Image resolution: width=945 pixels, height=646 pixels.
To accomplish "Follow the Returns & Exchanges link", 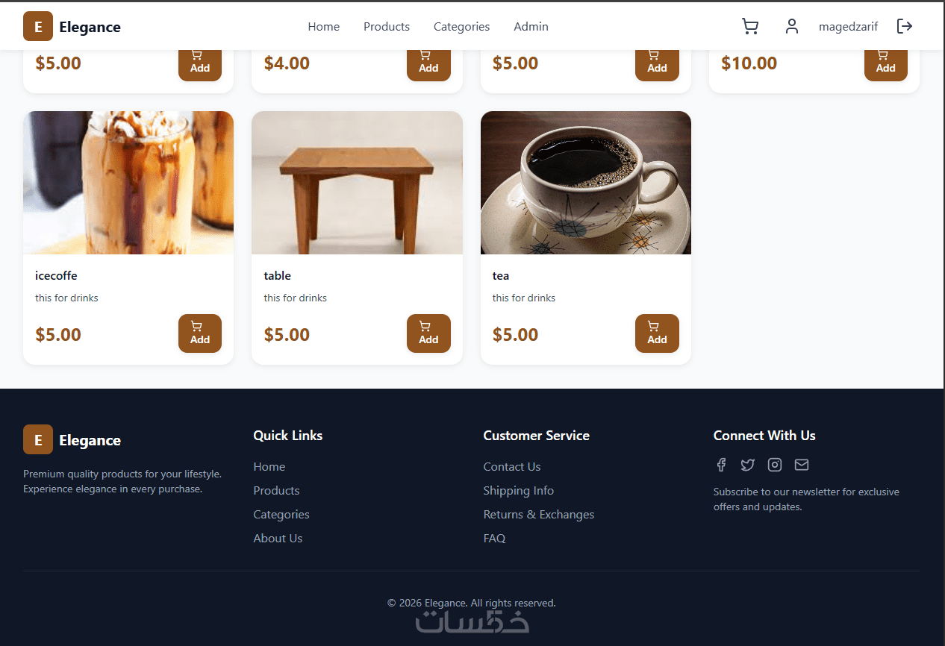I will 539,514.
